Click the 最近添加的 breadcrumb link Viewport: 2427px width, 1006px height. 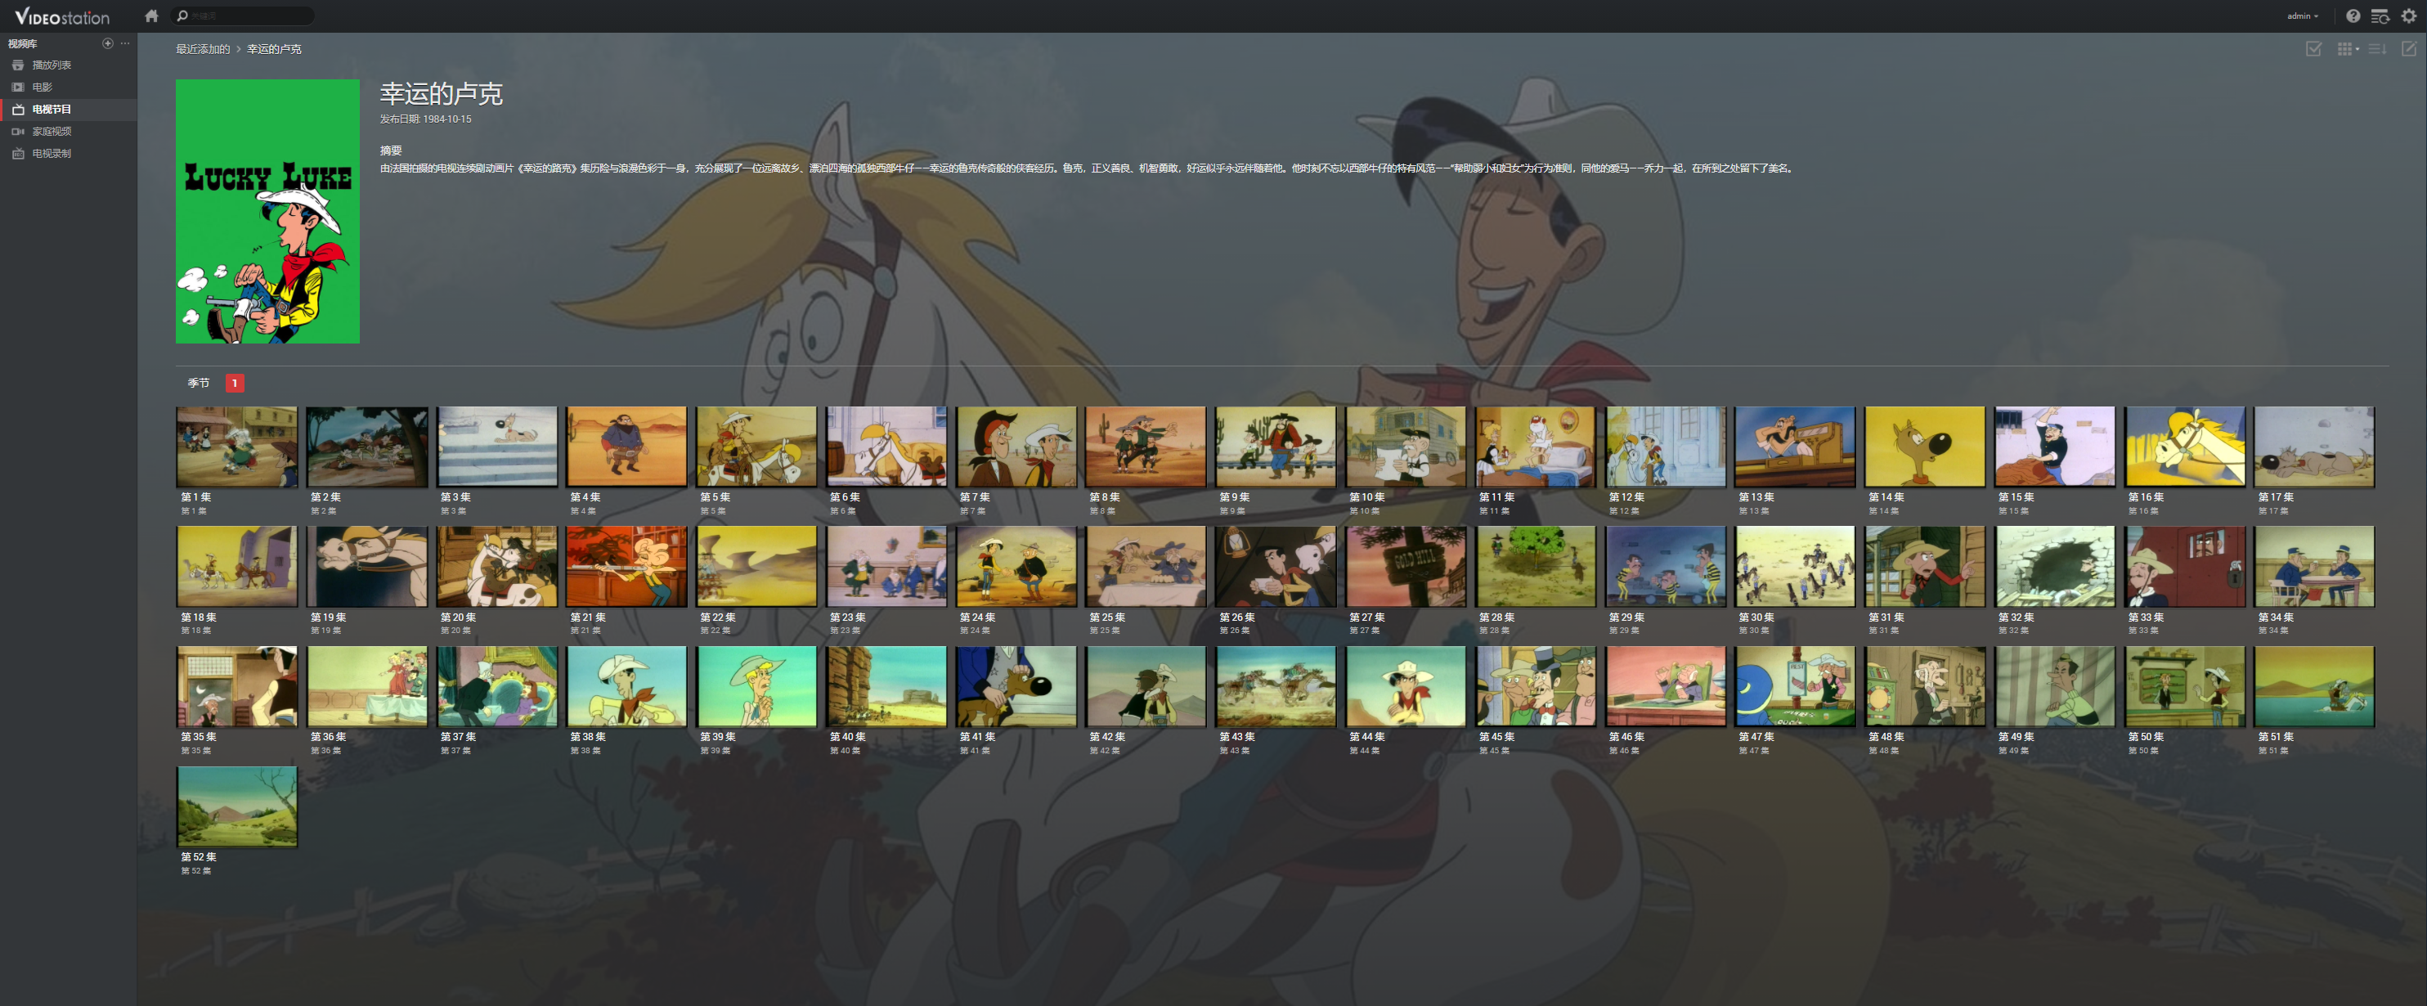click(x=203, y=49)
